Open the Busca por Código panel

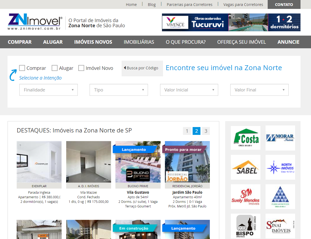click(142, 69)
